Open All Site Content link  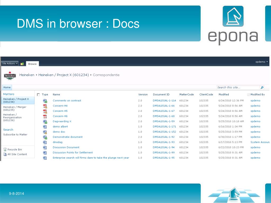pyautogui.click(x=17, y=154)
